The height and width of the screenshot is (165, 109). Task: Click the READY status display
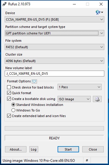[x=54, y=138]
